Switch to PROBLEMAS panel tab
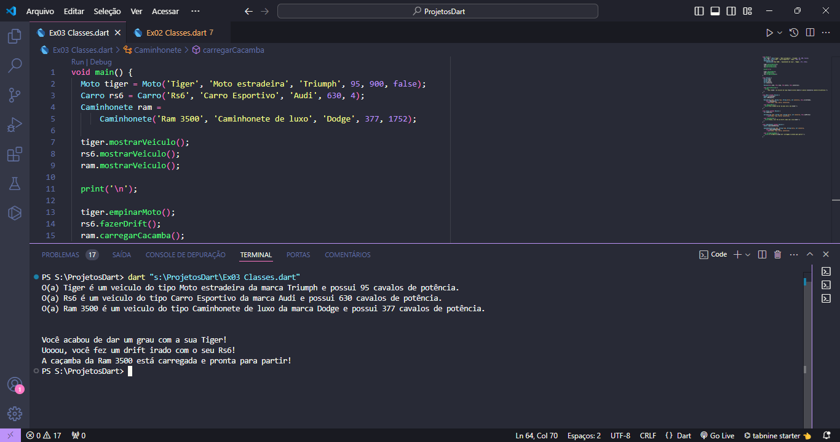The width and height of the screenshot is (840, 442). (60, 255)
